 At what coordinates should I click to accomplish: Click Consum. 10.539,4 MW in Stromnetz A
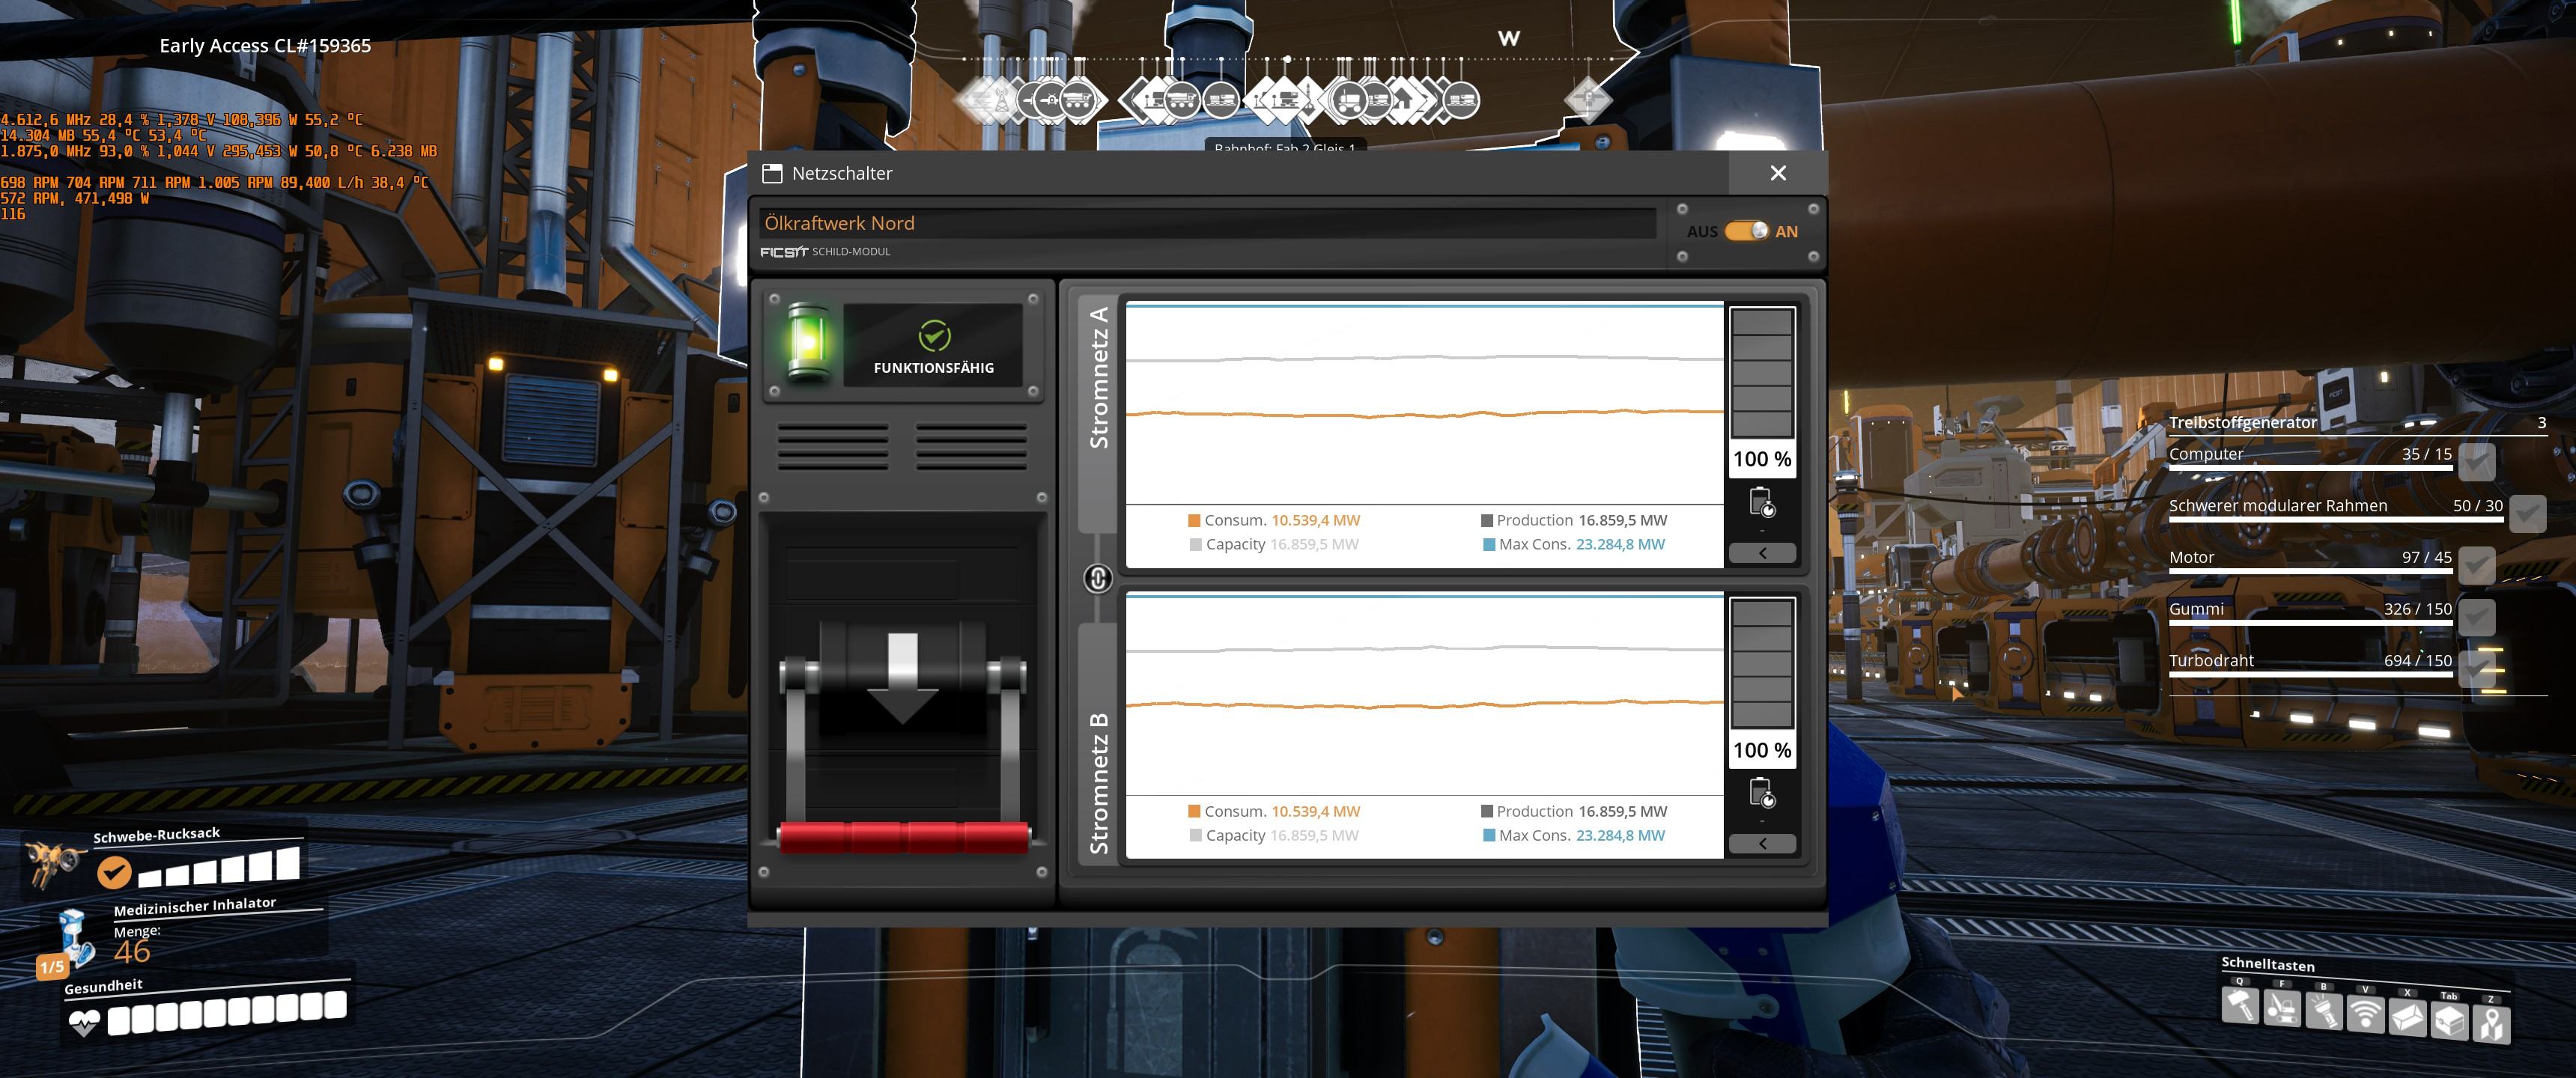click(x=1274, y=520)
